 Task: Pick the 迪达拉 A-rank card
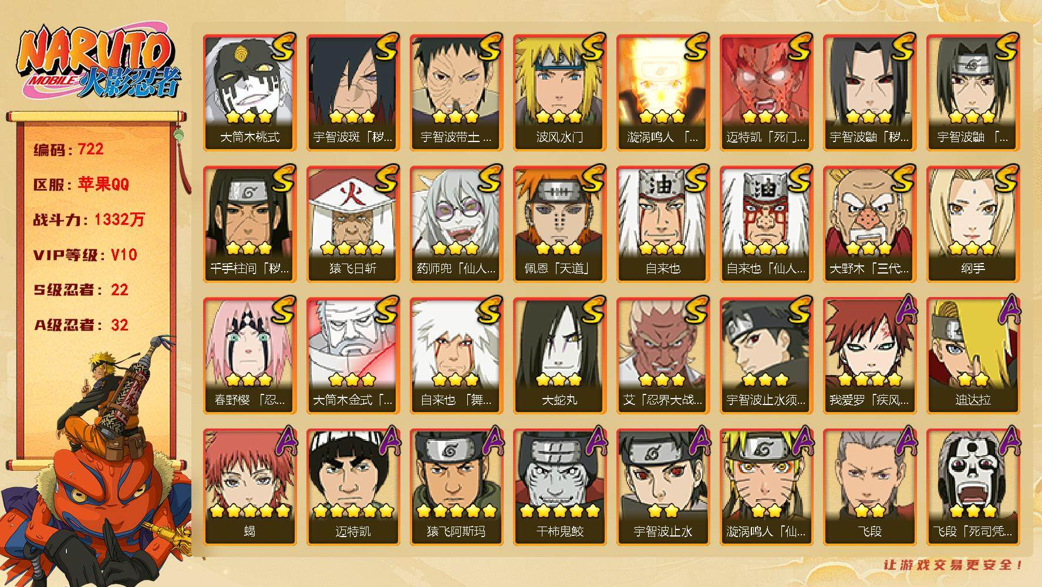point(973,356)
